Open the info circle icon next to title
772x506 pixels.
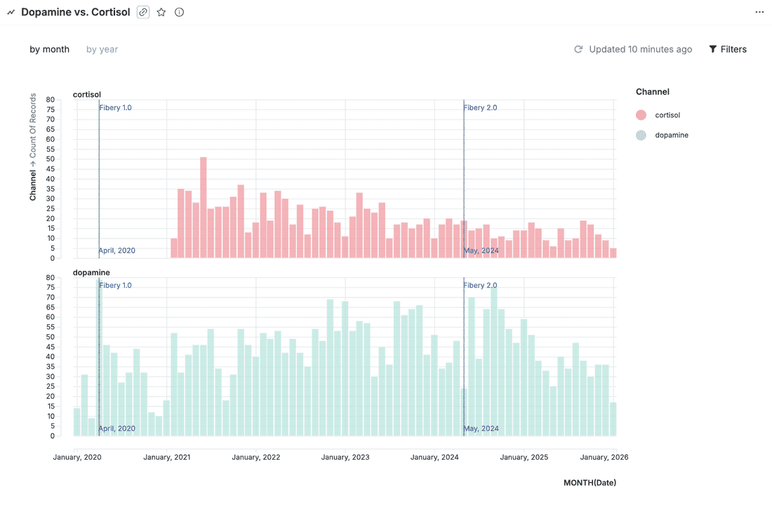[x=180, y=12]
